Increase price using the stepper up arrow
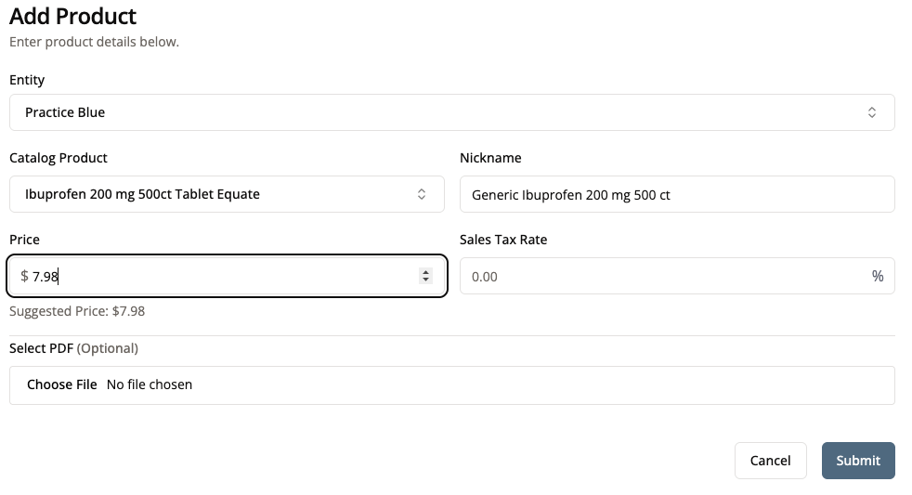The height and width of the screenshot is (495, 912). click(x=425, y=272)
